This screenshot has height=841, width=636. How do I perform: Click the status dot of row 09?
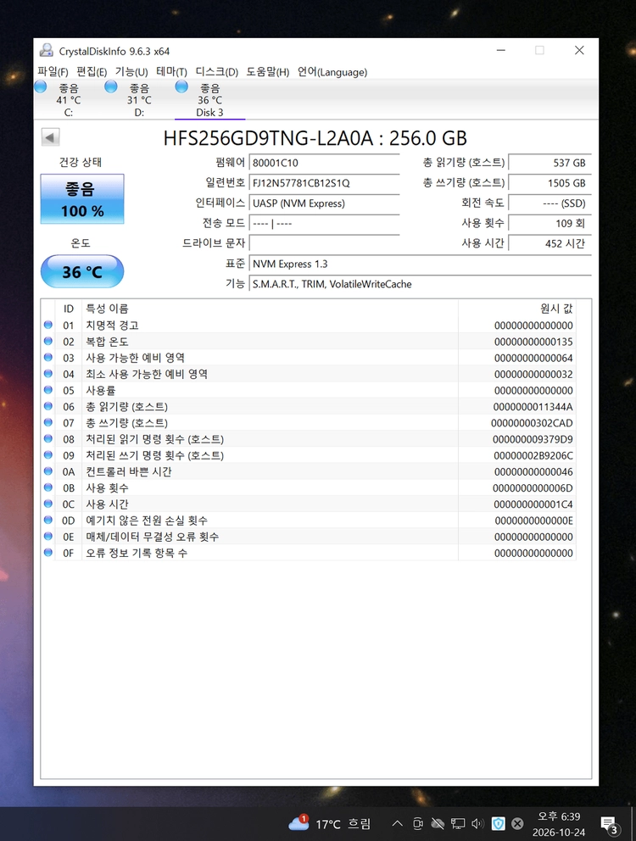[x=48, y=454]
